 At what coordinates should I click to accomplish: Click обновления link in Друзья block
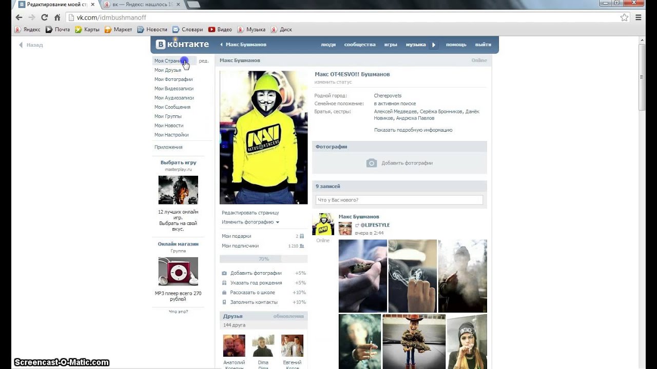click(x=288, y=316)
